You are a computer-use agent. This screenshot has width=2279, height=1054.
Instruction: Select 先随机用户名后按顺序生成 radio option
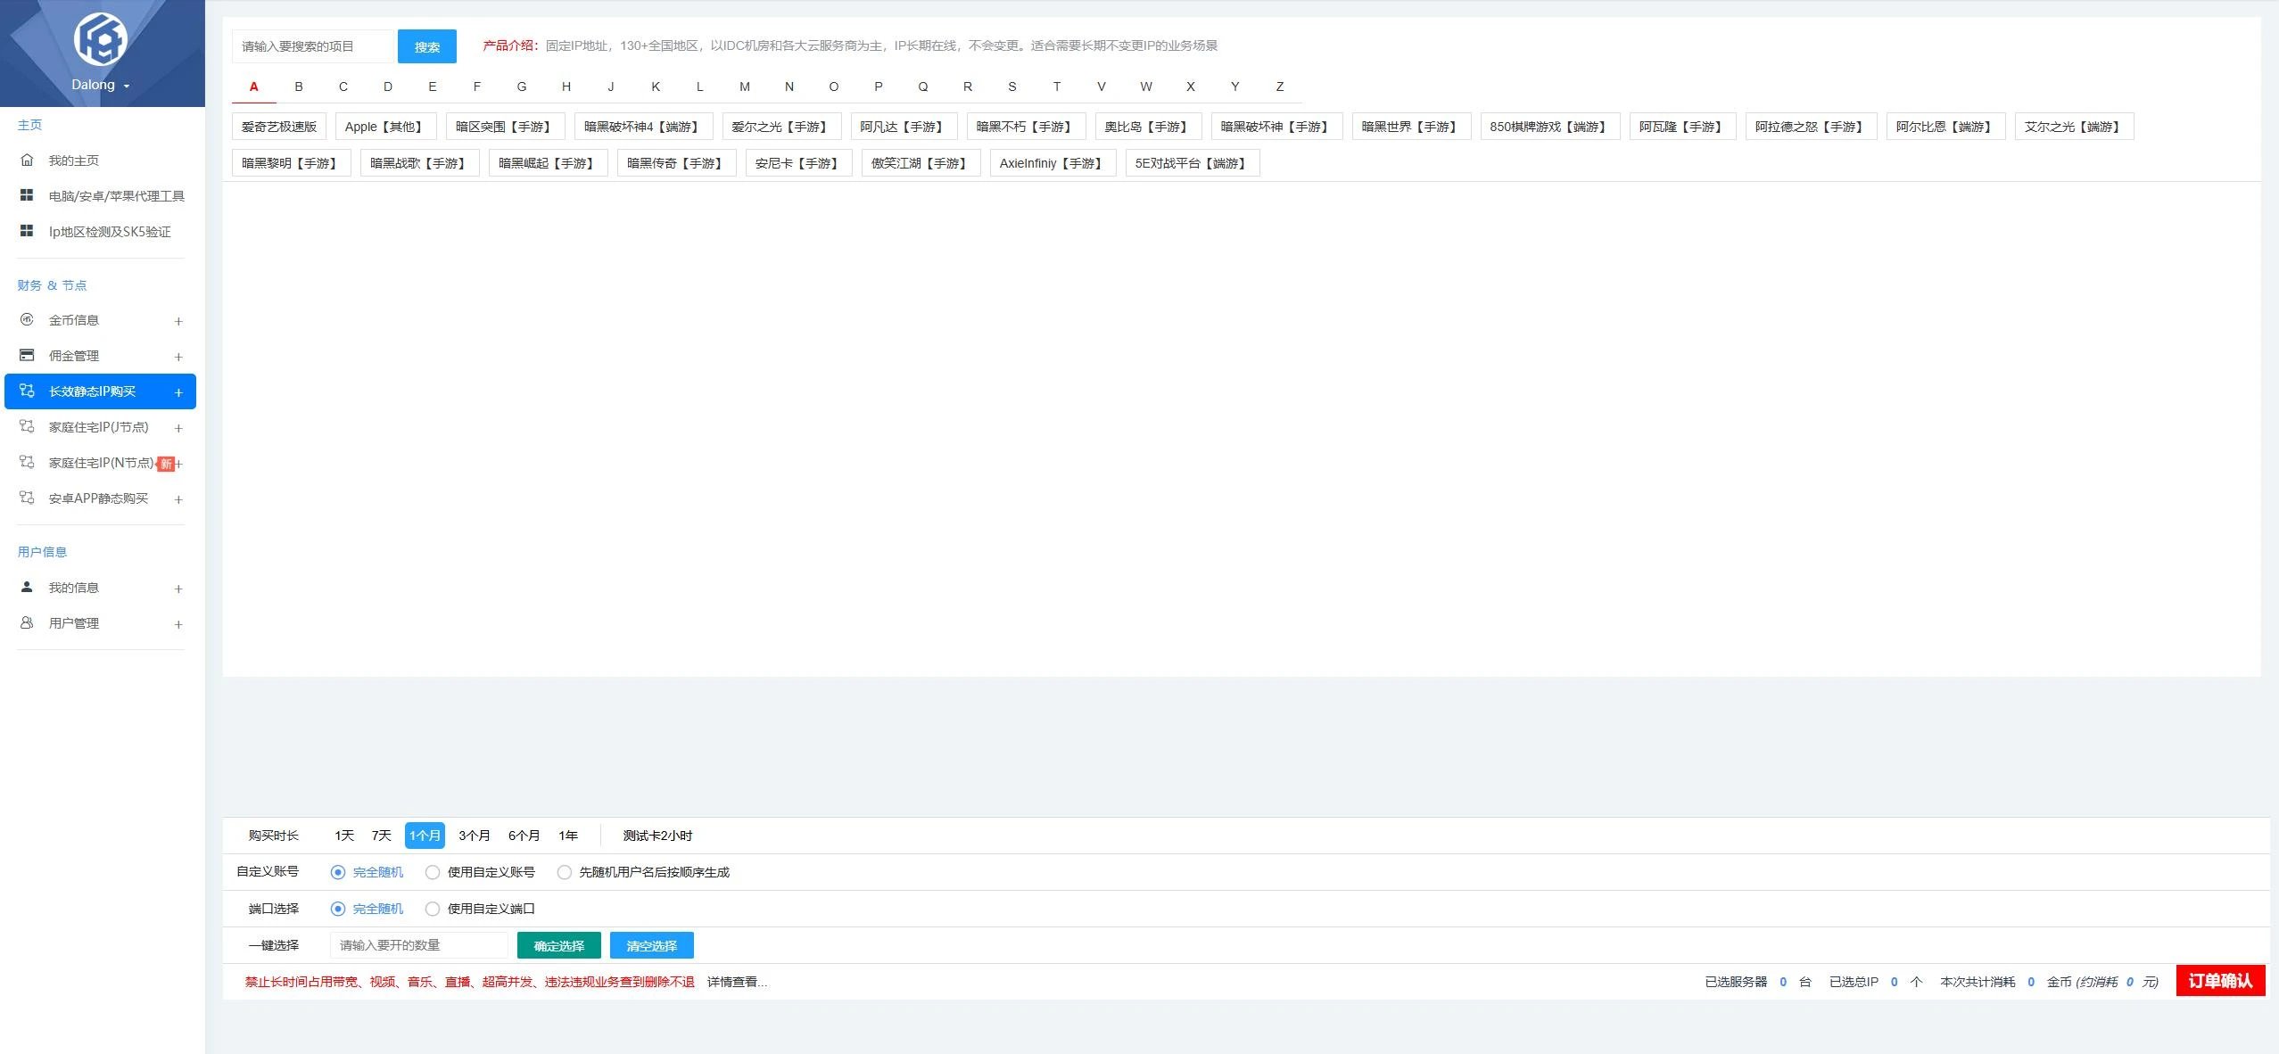click(565, 872)
